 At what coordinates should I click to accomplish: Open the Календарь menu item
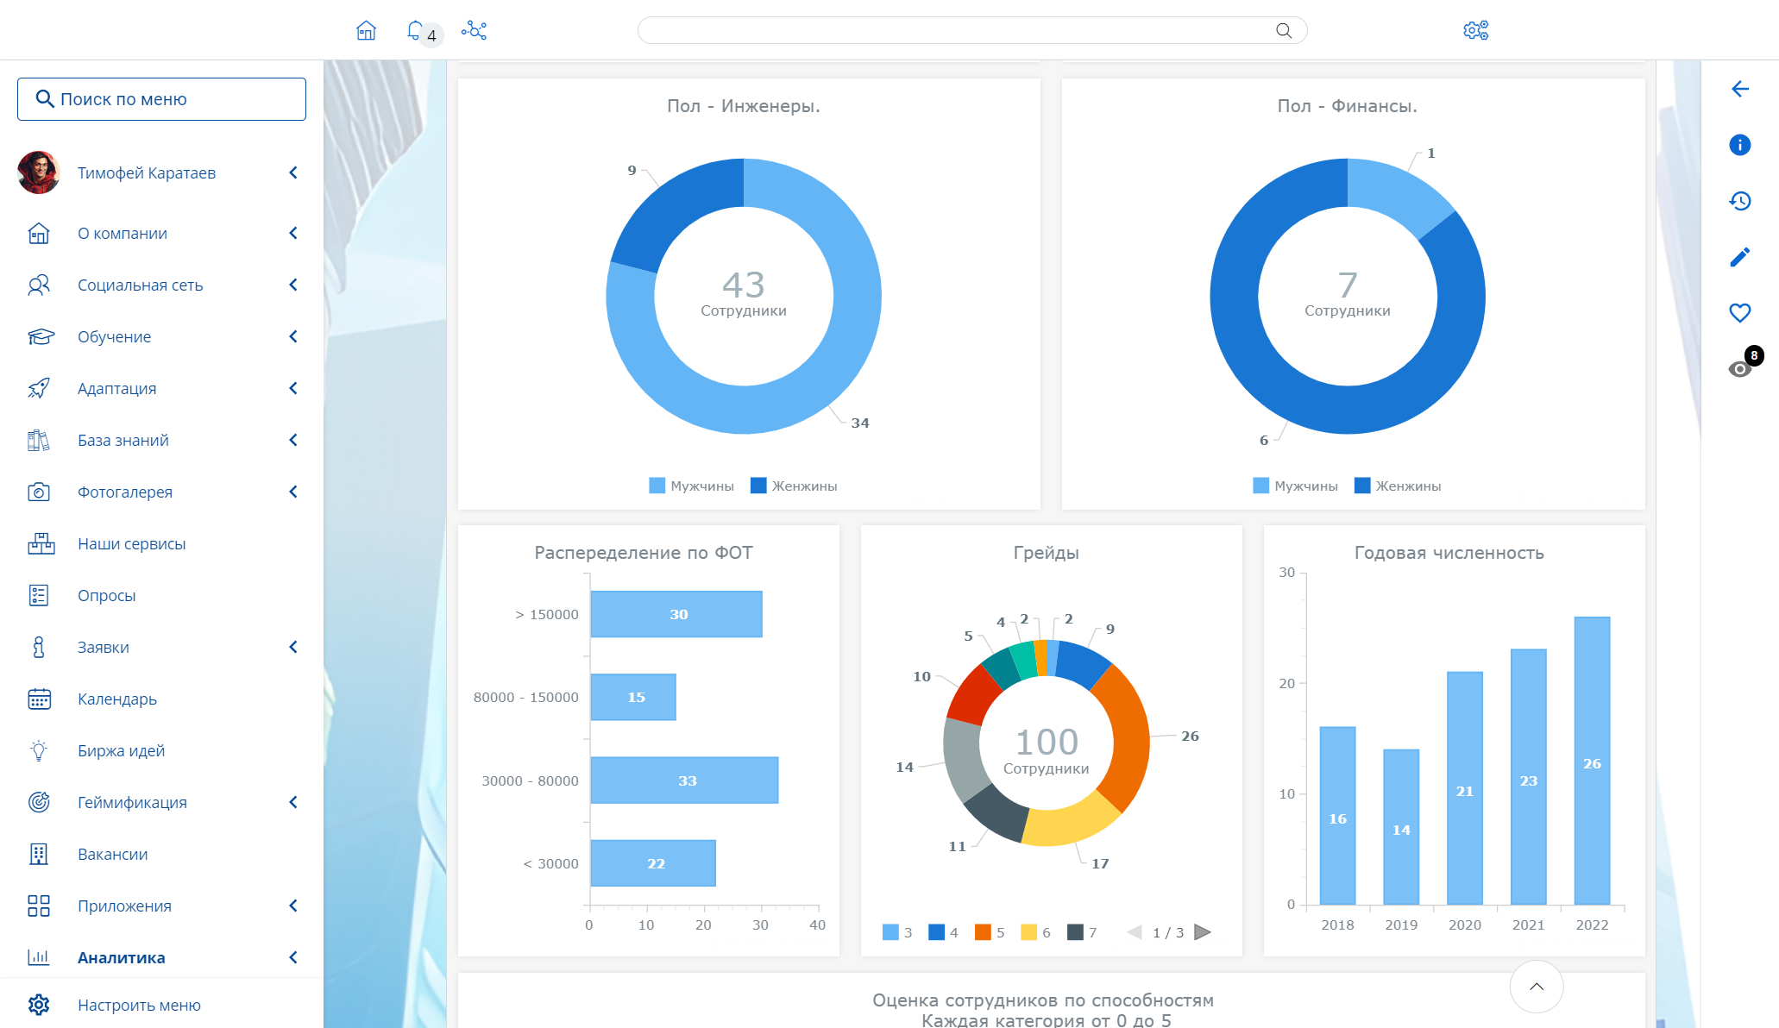click(117, 699)
